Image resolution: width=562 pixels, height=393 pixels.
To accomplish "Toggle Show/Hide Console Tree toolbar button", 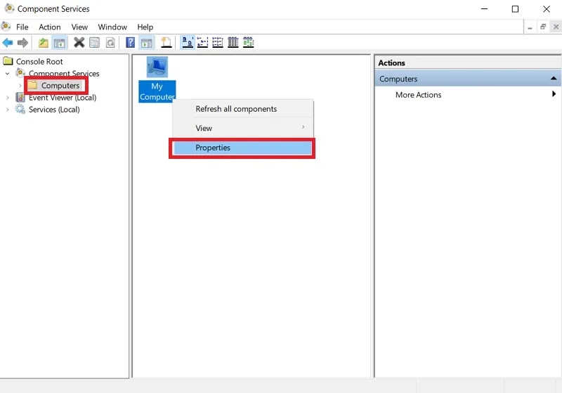I will tap(59, 43).
